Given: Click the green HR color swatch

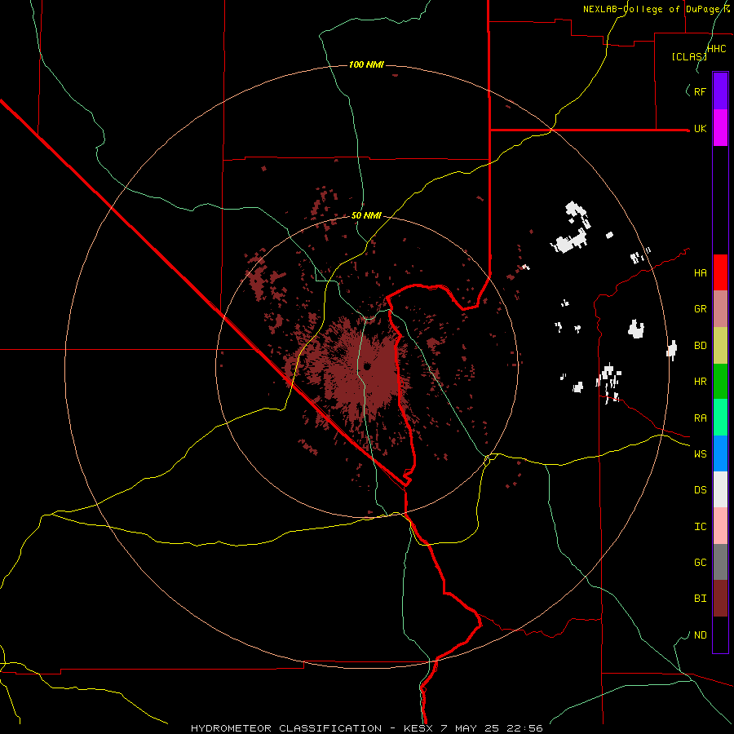Looking at the screenshot, I should pos(720,382).
